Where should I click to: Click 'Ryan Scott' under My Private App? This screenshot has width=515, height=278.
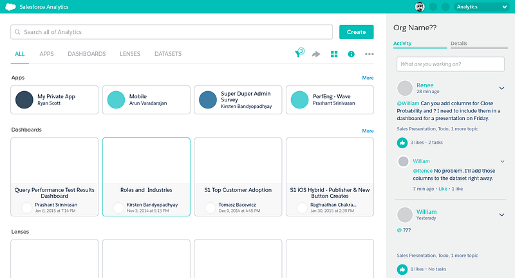click(x=49, y=103)
